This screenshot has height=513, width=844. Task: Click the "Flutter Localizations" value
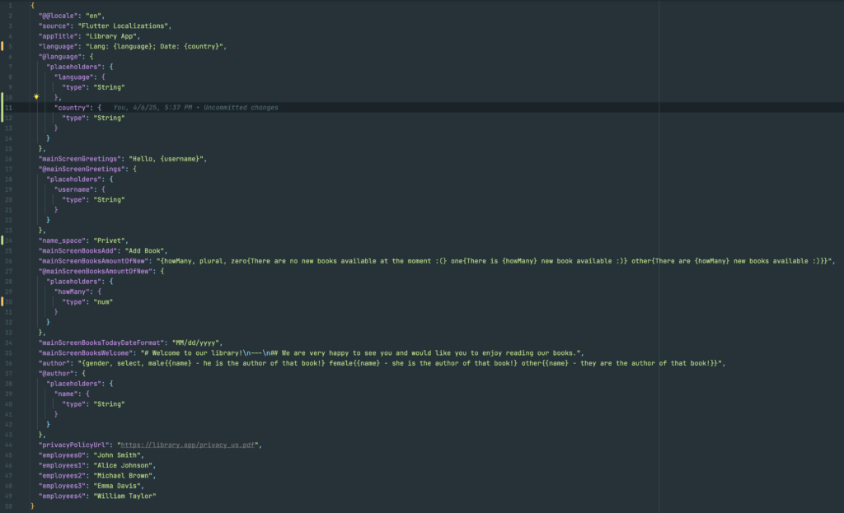pos(124,26)
